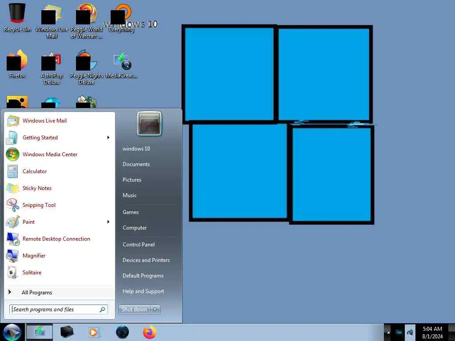The width and height of the screenshot is (455, 341).
Task: Open Windows Live Mail desktop shortcut
Action: click(52, 21)
